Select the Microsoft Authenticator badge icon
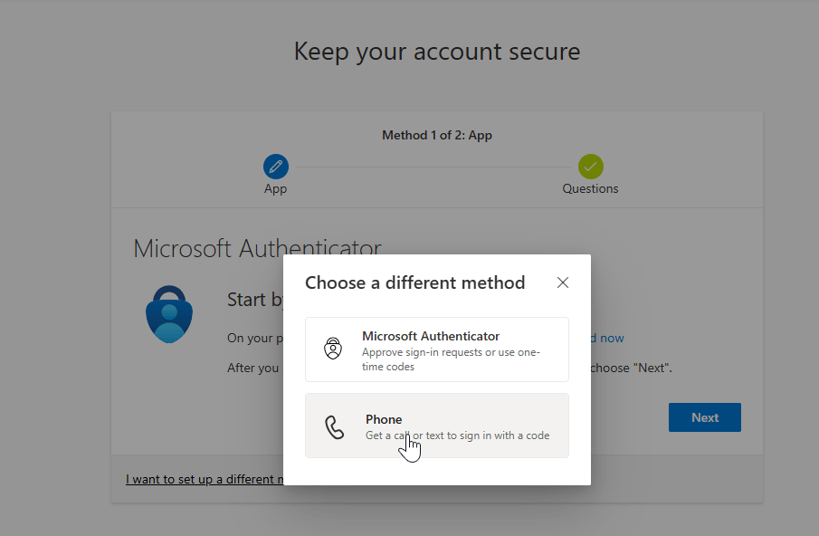Screen dimensions: 819x536 pyautogui.click(x=333, y=348)
